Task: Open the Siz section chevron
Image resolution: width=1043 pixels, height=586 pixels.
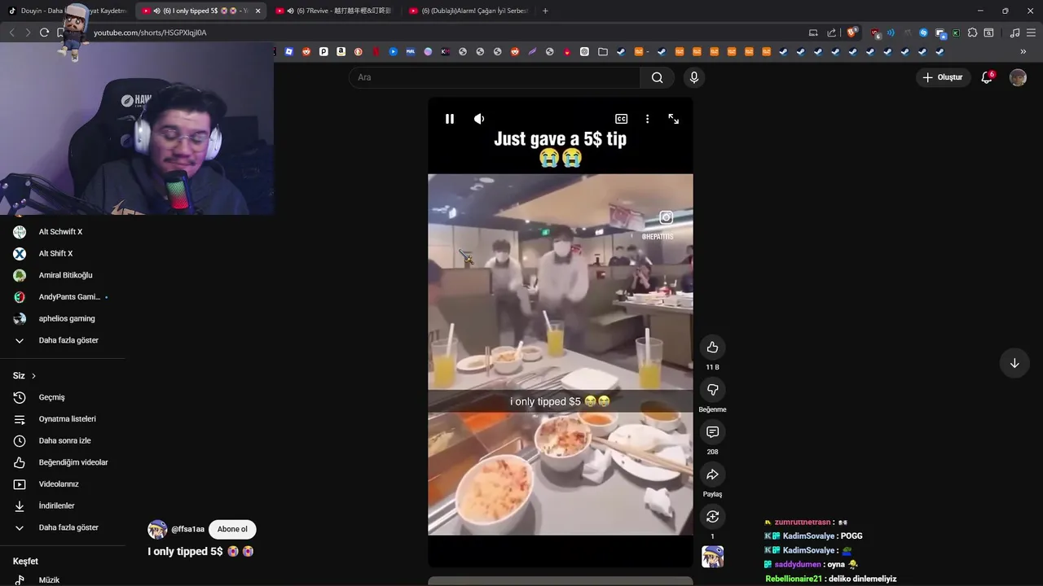Action: pyautogui.click(x=33, y=376)
